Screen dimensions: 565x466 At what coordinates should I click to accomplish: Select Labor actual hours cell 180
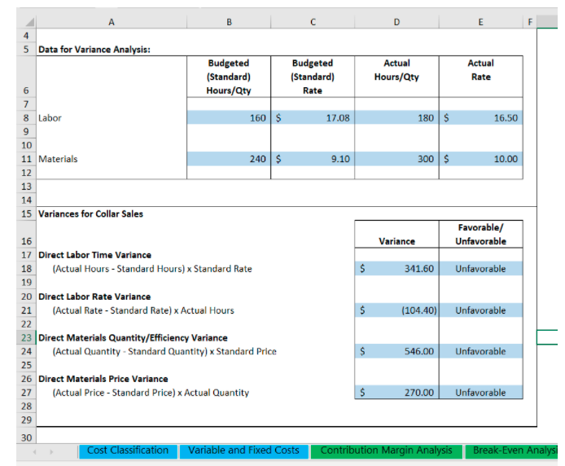[396, 118]
